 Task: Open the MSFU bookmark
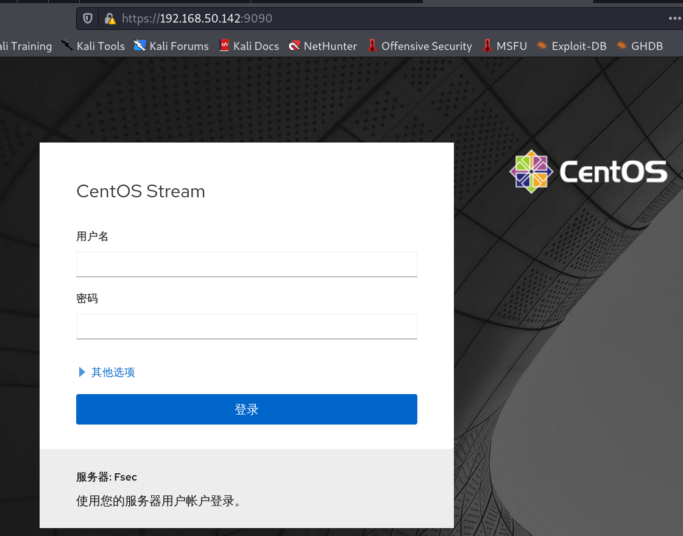pyautogui.click(x=504, y=46)
